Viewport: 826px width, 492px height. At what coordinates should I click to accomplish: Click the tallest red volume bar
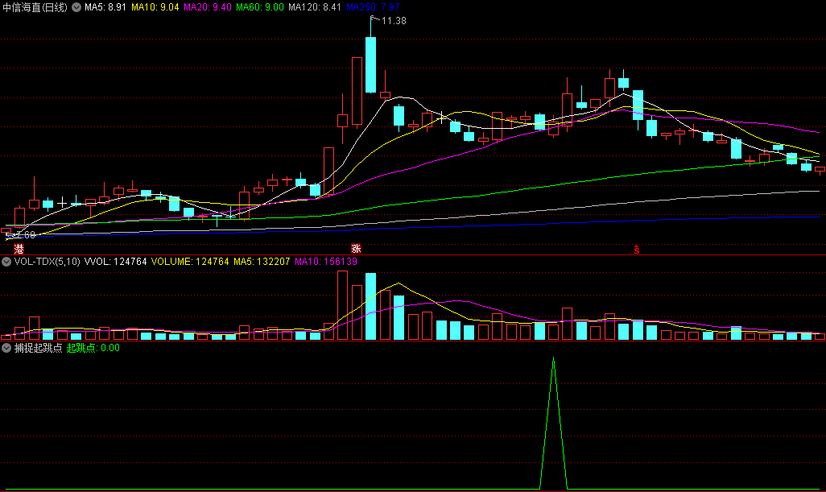click(x=342, y=305)
